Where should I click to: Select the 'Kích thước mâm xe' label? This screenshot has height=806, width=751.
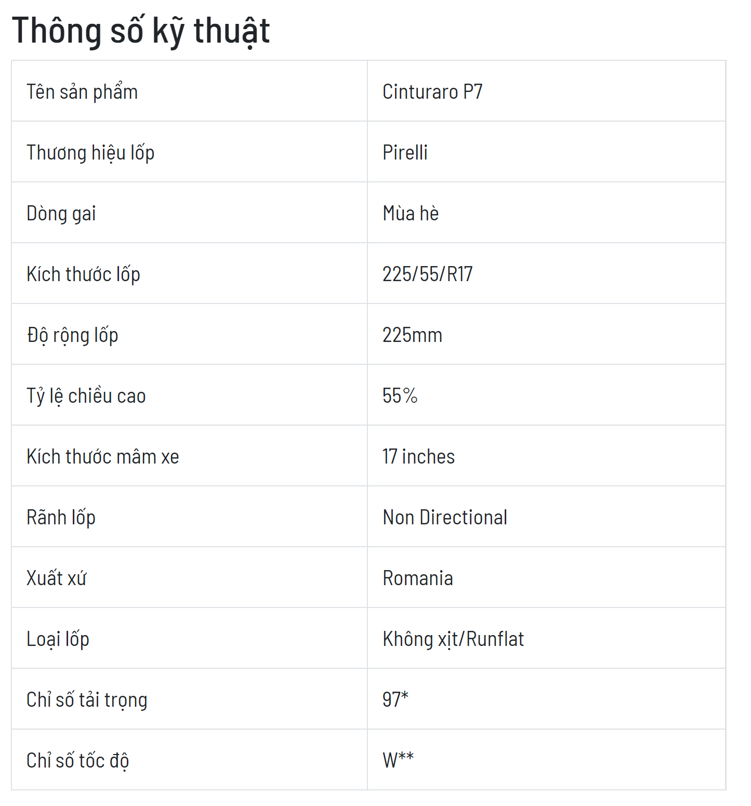pos(103,456)
